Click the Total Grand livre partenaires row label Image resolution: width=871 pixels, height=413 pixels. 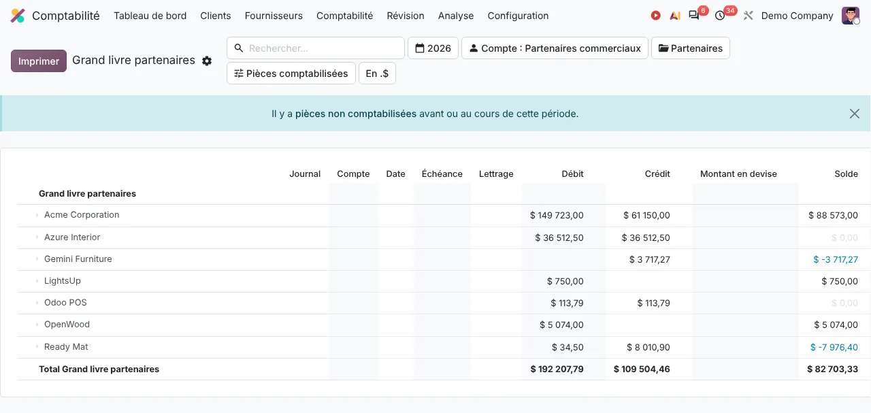tap(99, 369)
